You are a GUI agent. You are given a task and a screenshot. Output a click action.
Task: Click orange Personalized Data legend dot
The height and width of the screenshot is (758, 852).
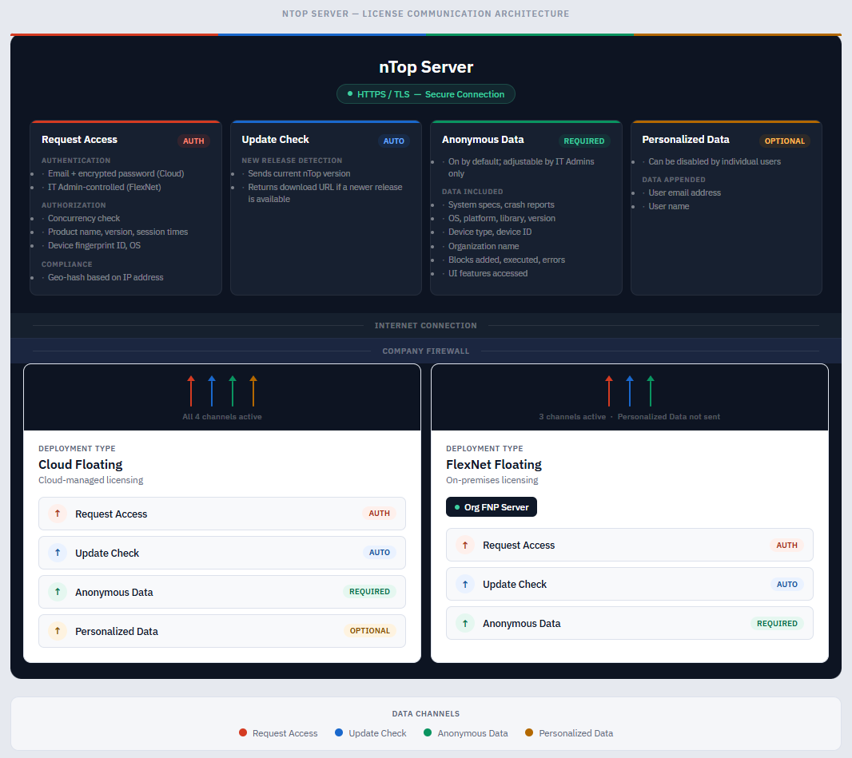(x=529, y=732)
